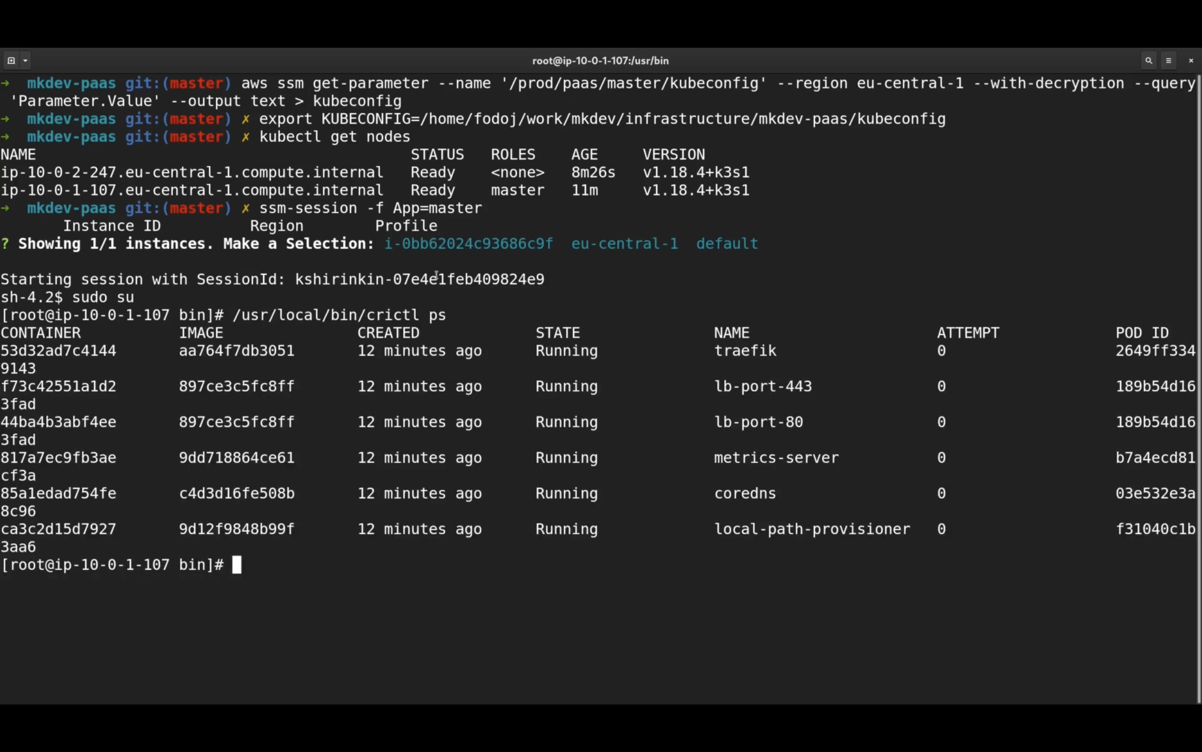Screen dimensions: 1202x752
Task: Click pod ID 03e532e3a
Action: [1155, 493]
